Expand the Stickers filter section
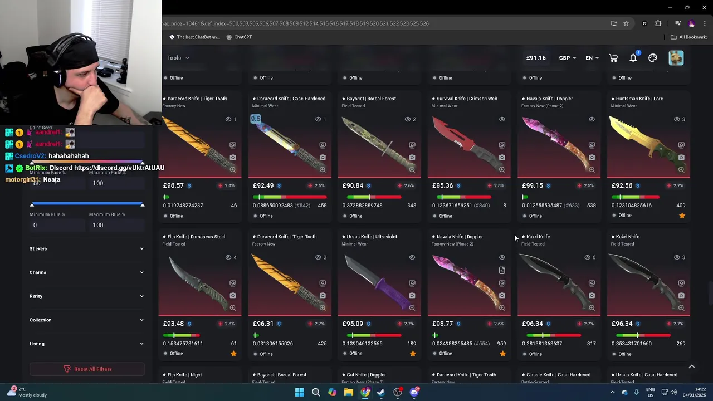The width and height of the screenshot is (713, 401). 86,248
